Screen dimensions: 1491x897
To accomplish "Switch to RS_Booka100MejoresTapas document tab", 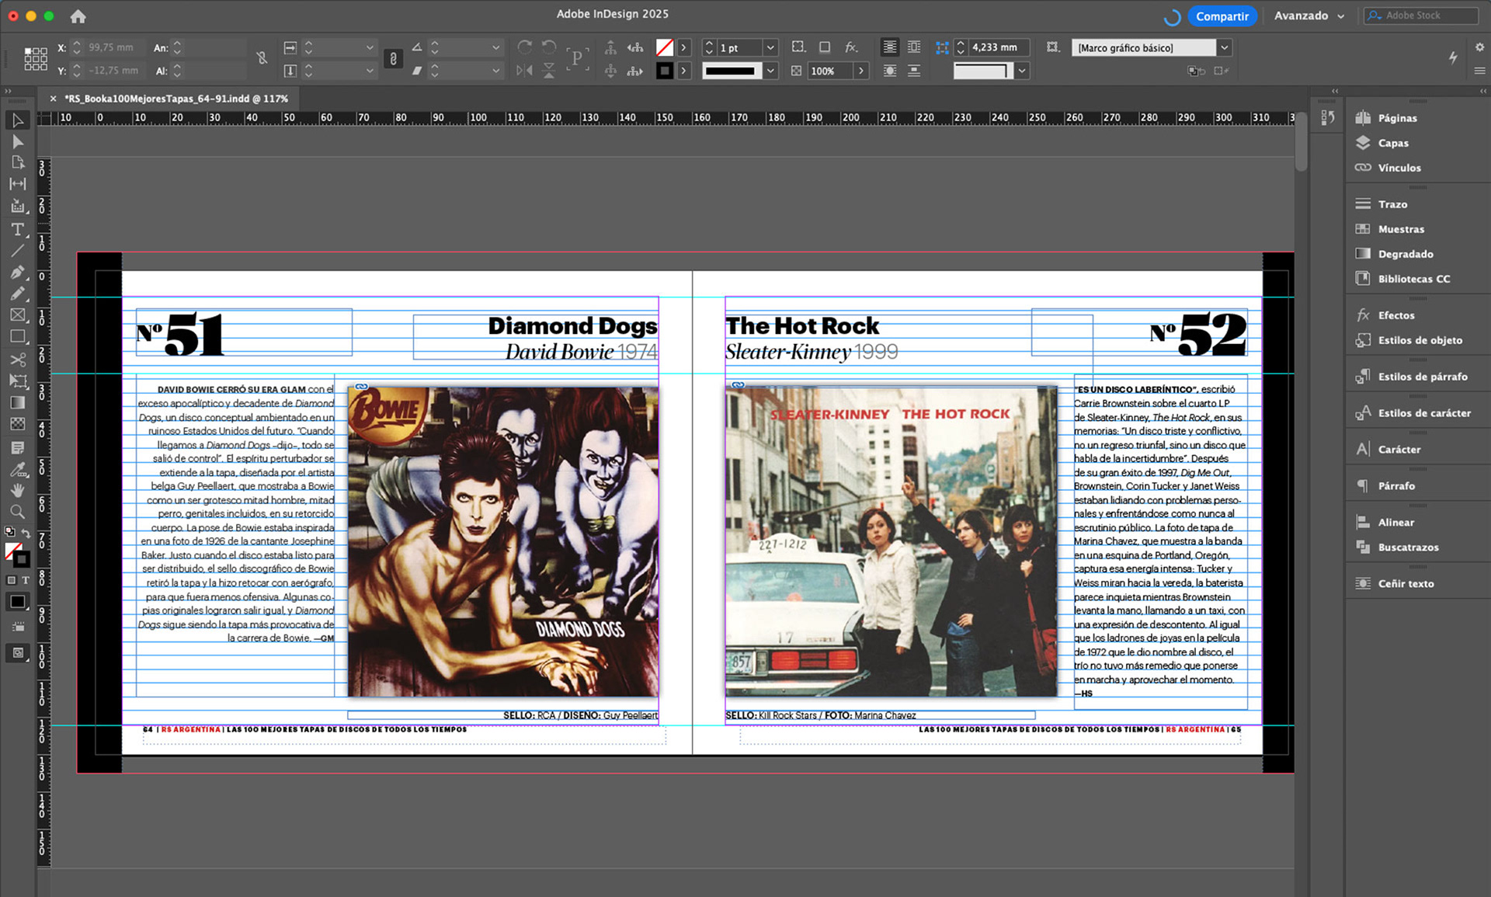I will (176, 99).
